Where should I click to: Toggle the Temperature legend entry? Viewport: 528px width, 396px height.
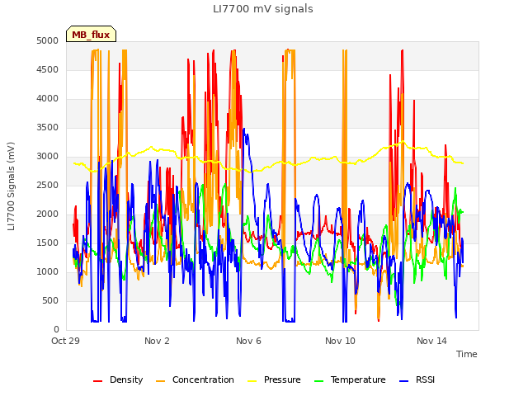coord(350,379)
